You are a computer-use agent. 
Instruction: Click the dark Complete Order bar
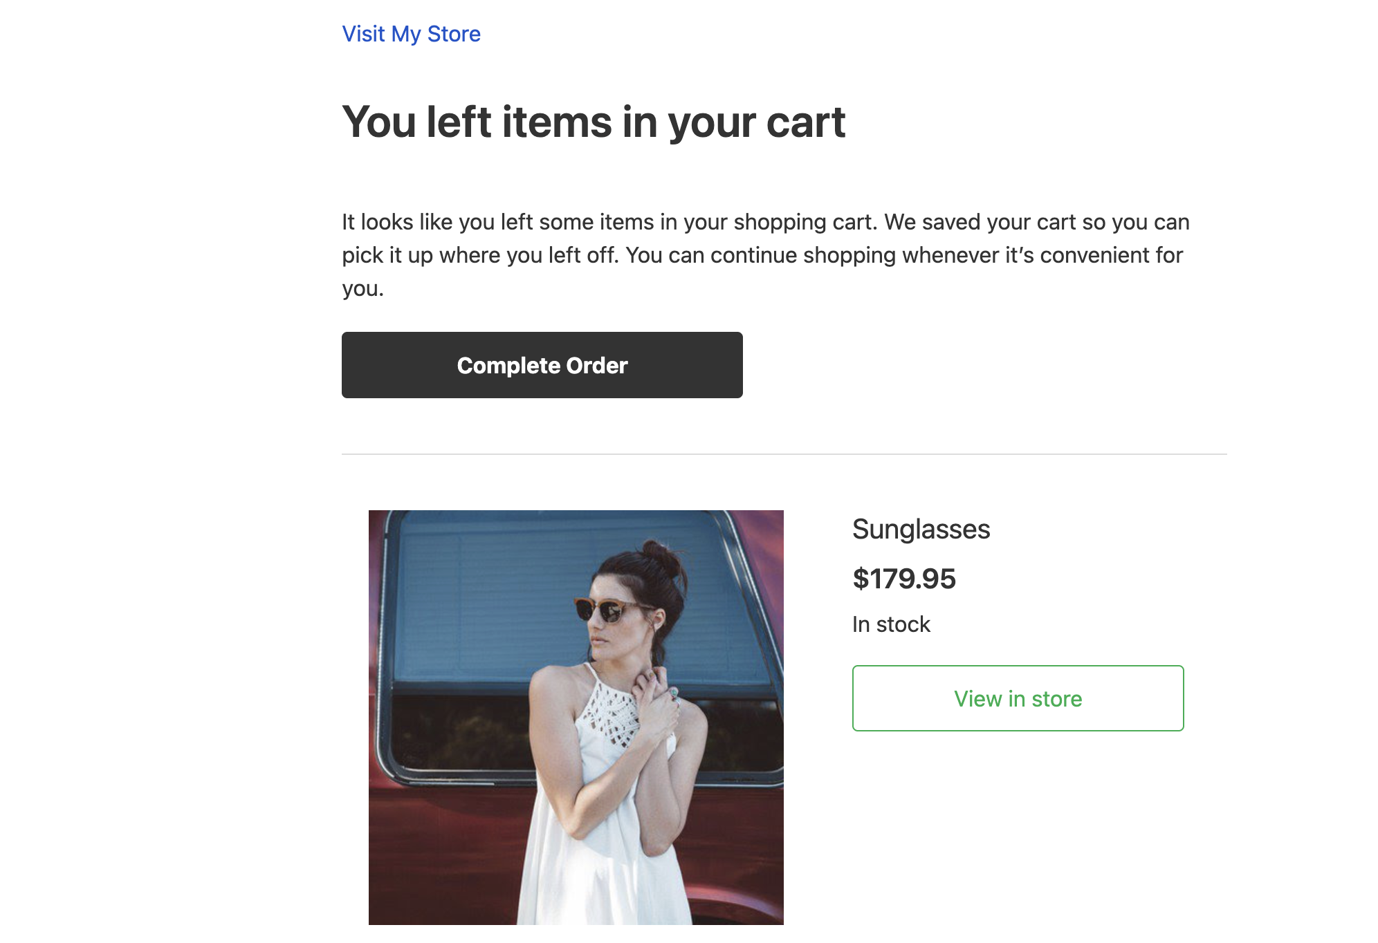pyautogui.click(x=542, y=365)
